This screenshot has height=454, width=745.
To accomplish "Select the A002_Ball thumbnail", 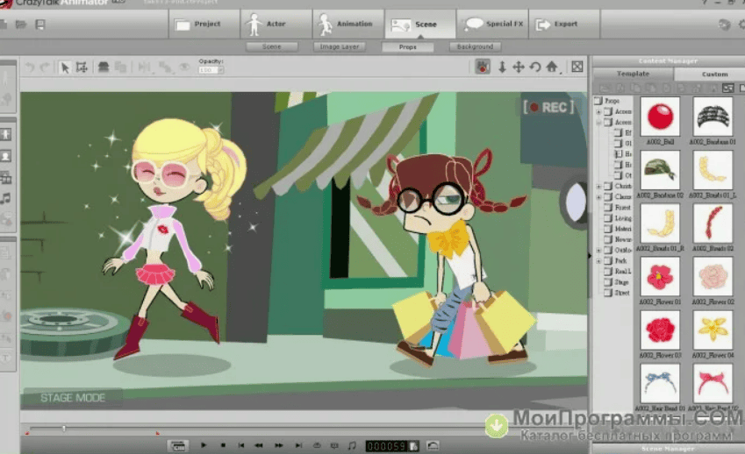I will 660,117.
